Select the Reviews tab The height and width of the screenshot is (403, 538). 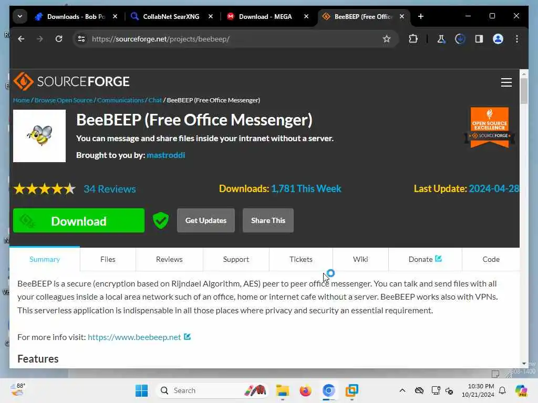point(169,259)
